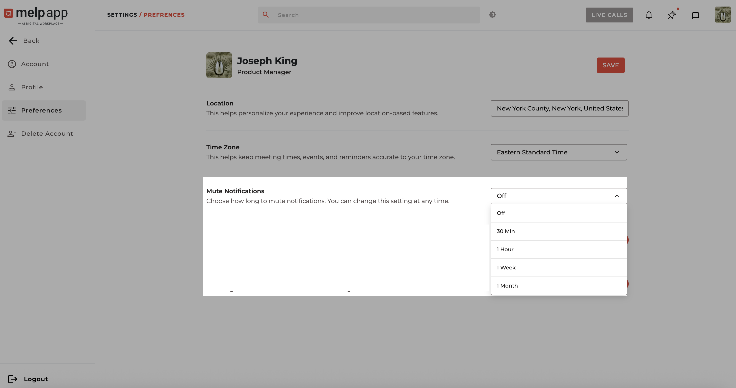This screenshot has height=388, width=736.
Task: Select the 30 Min mute option
Action: click(x=559, y=231)
